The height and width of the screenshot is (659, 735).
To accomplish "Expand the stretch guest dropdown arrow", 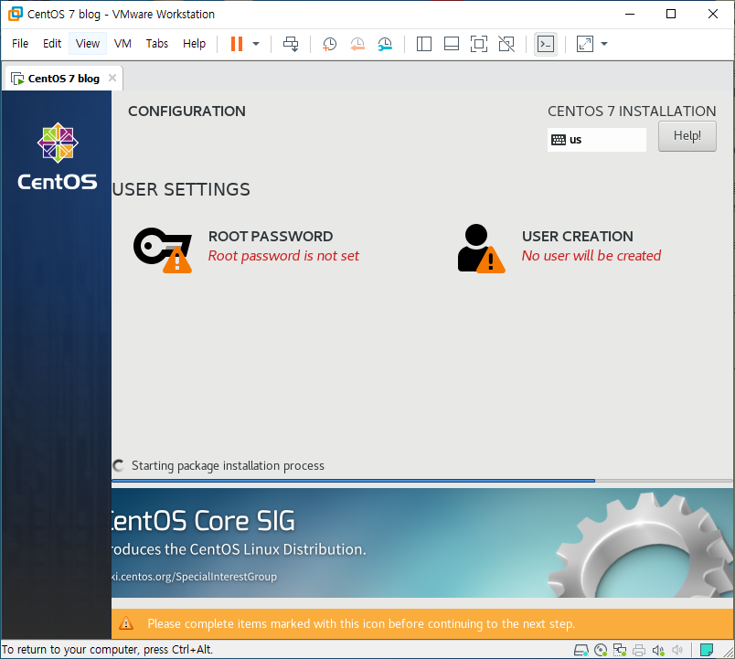I will pos(604,44).
